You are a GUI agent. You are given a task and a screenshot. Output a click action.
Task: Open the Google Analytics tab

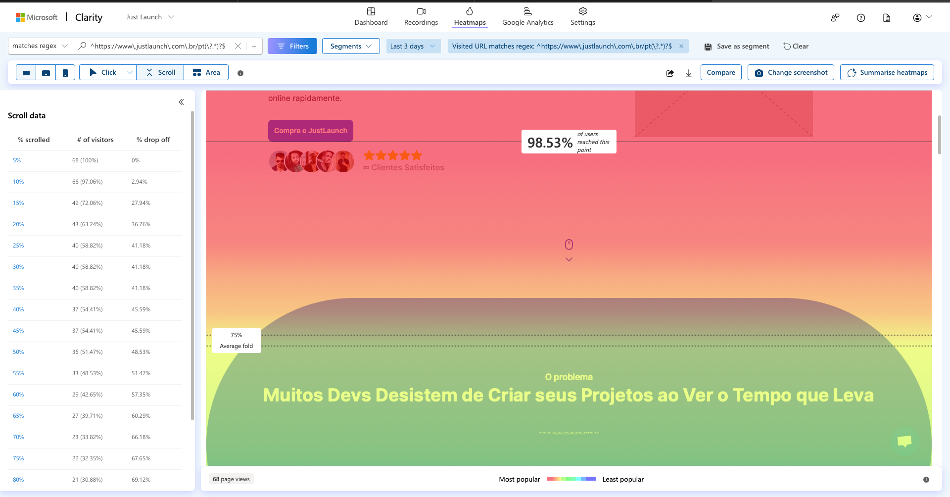[527, 16]
